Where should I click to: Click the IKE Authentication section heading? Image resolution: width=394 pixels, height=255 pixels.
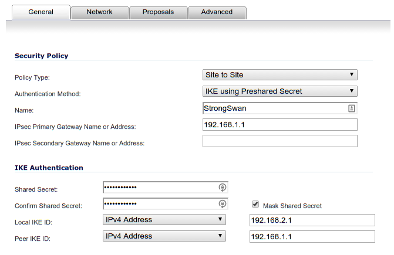(x=49, y=168)
